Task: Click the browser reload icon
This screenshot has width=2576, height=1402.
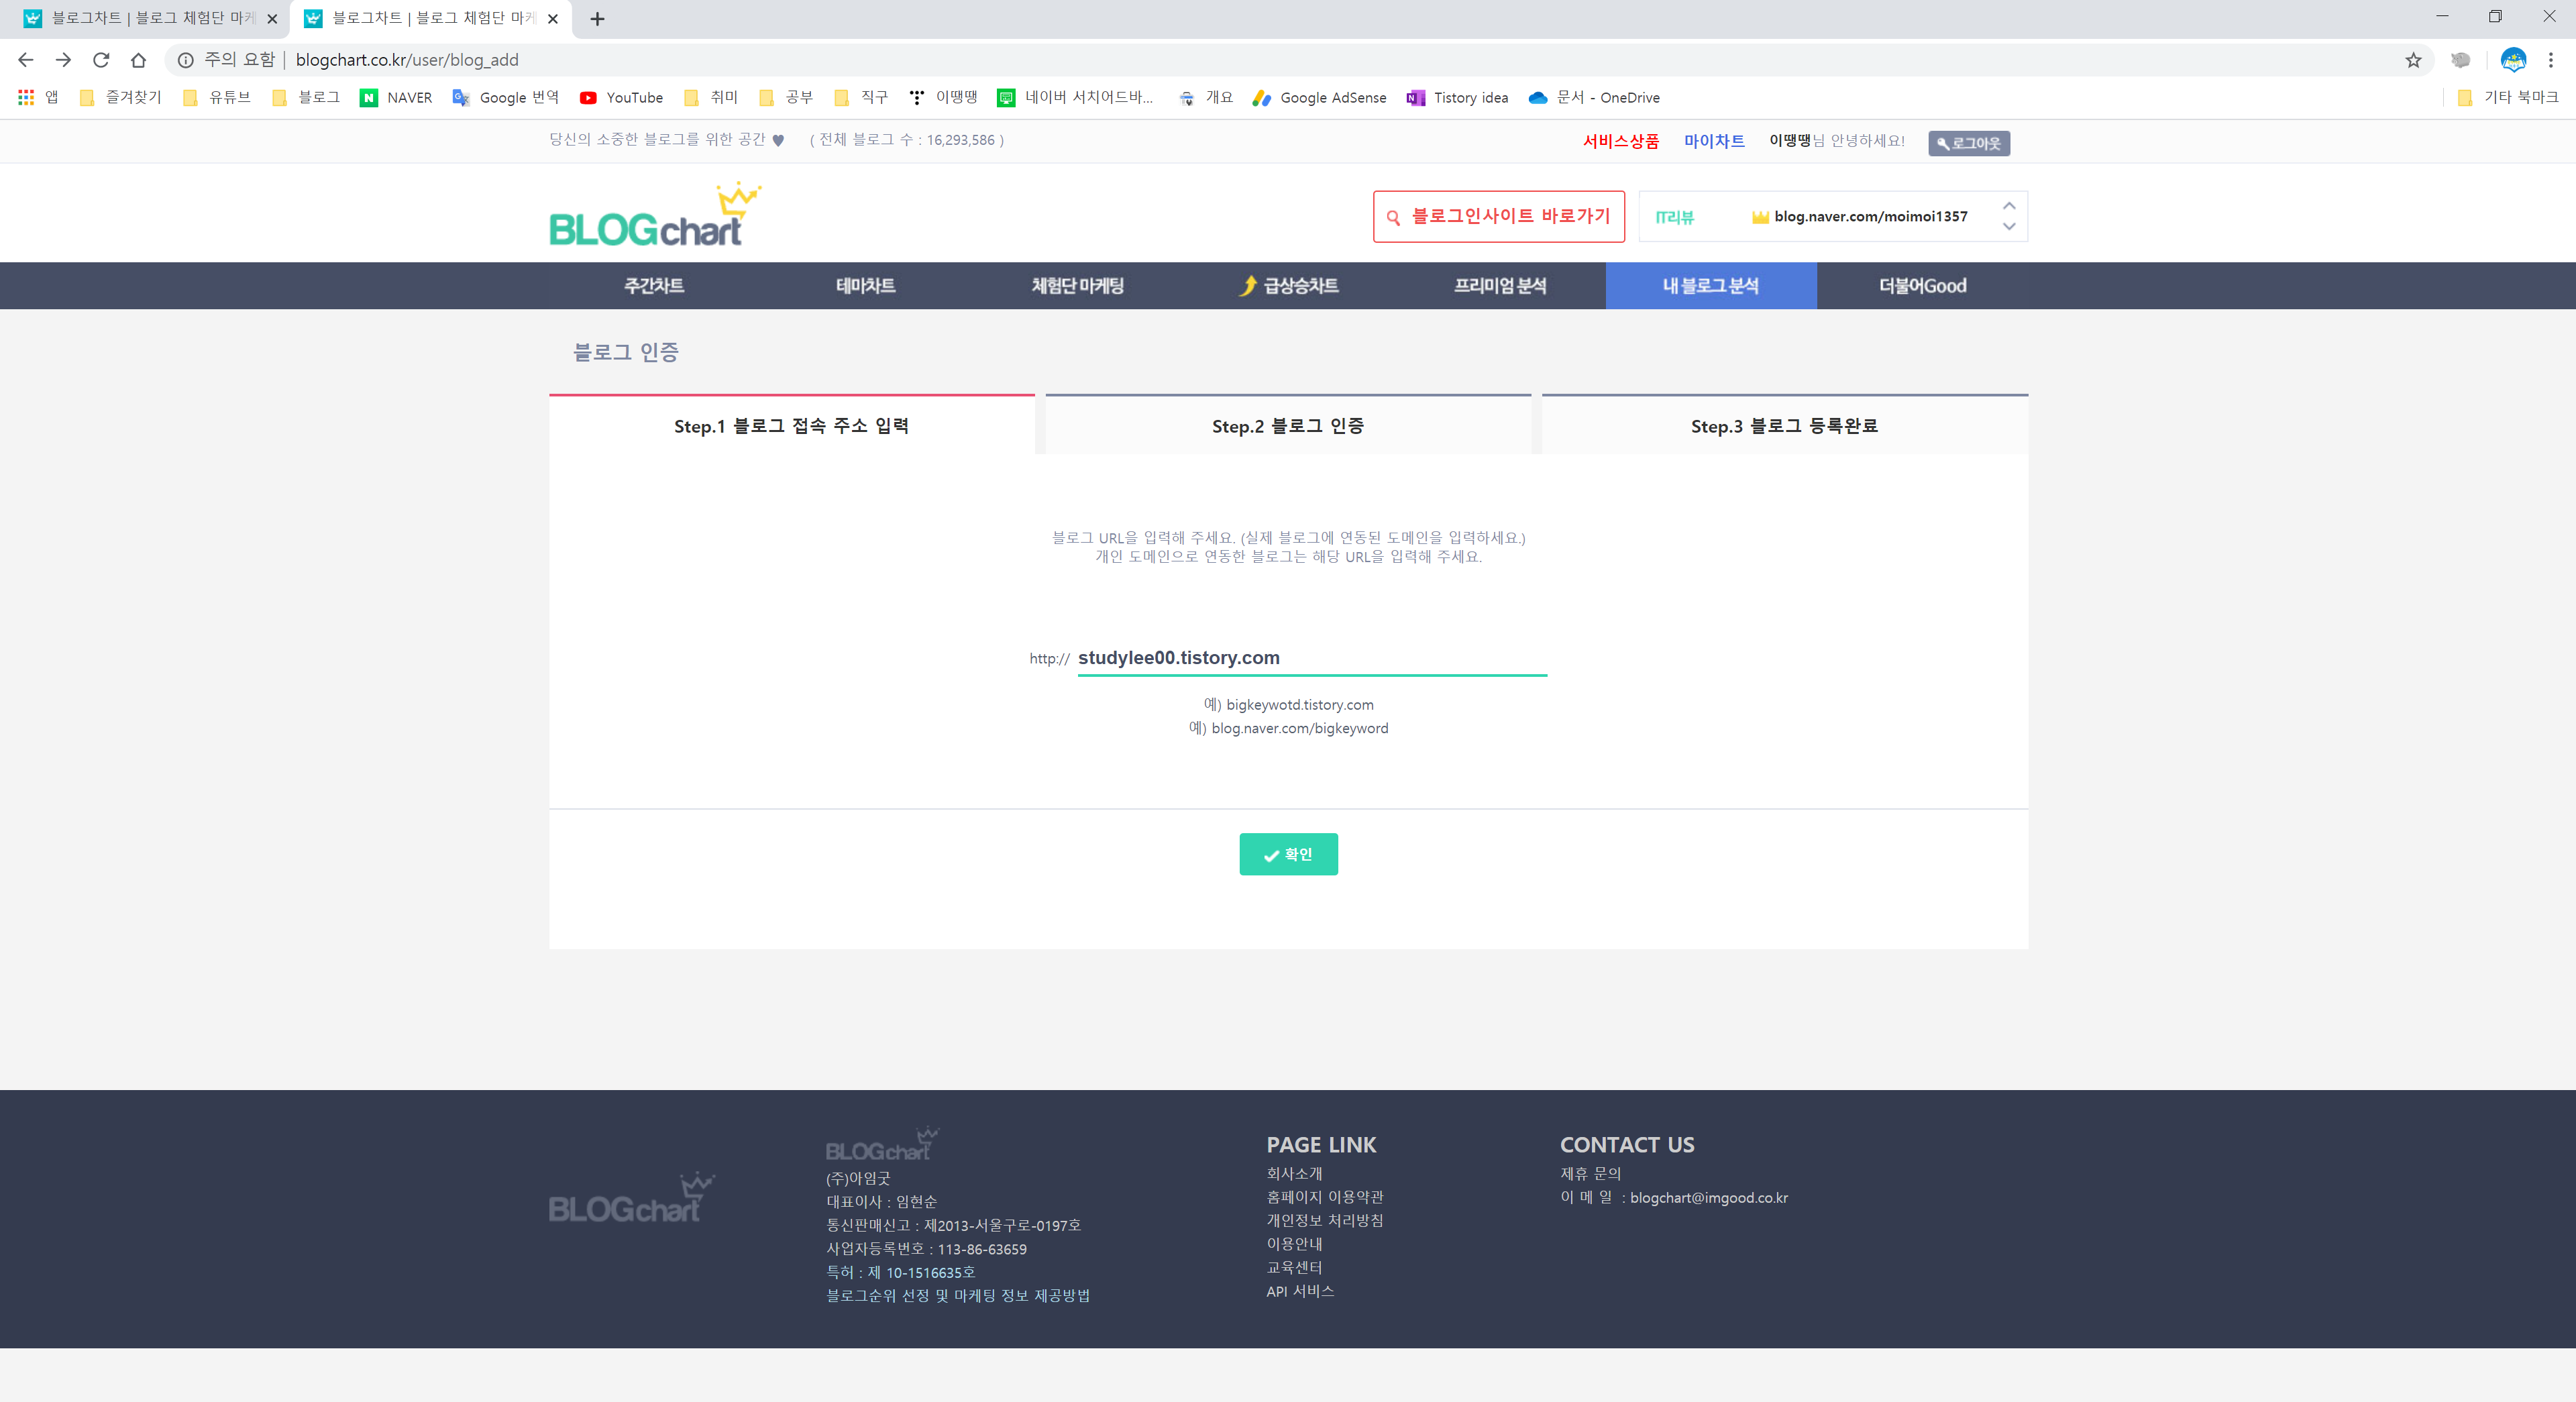Action: point(101,60)
